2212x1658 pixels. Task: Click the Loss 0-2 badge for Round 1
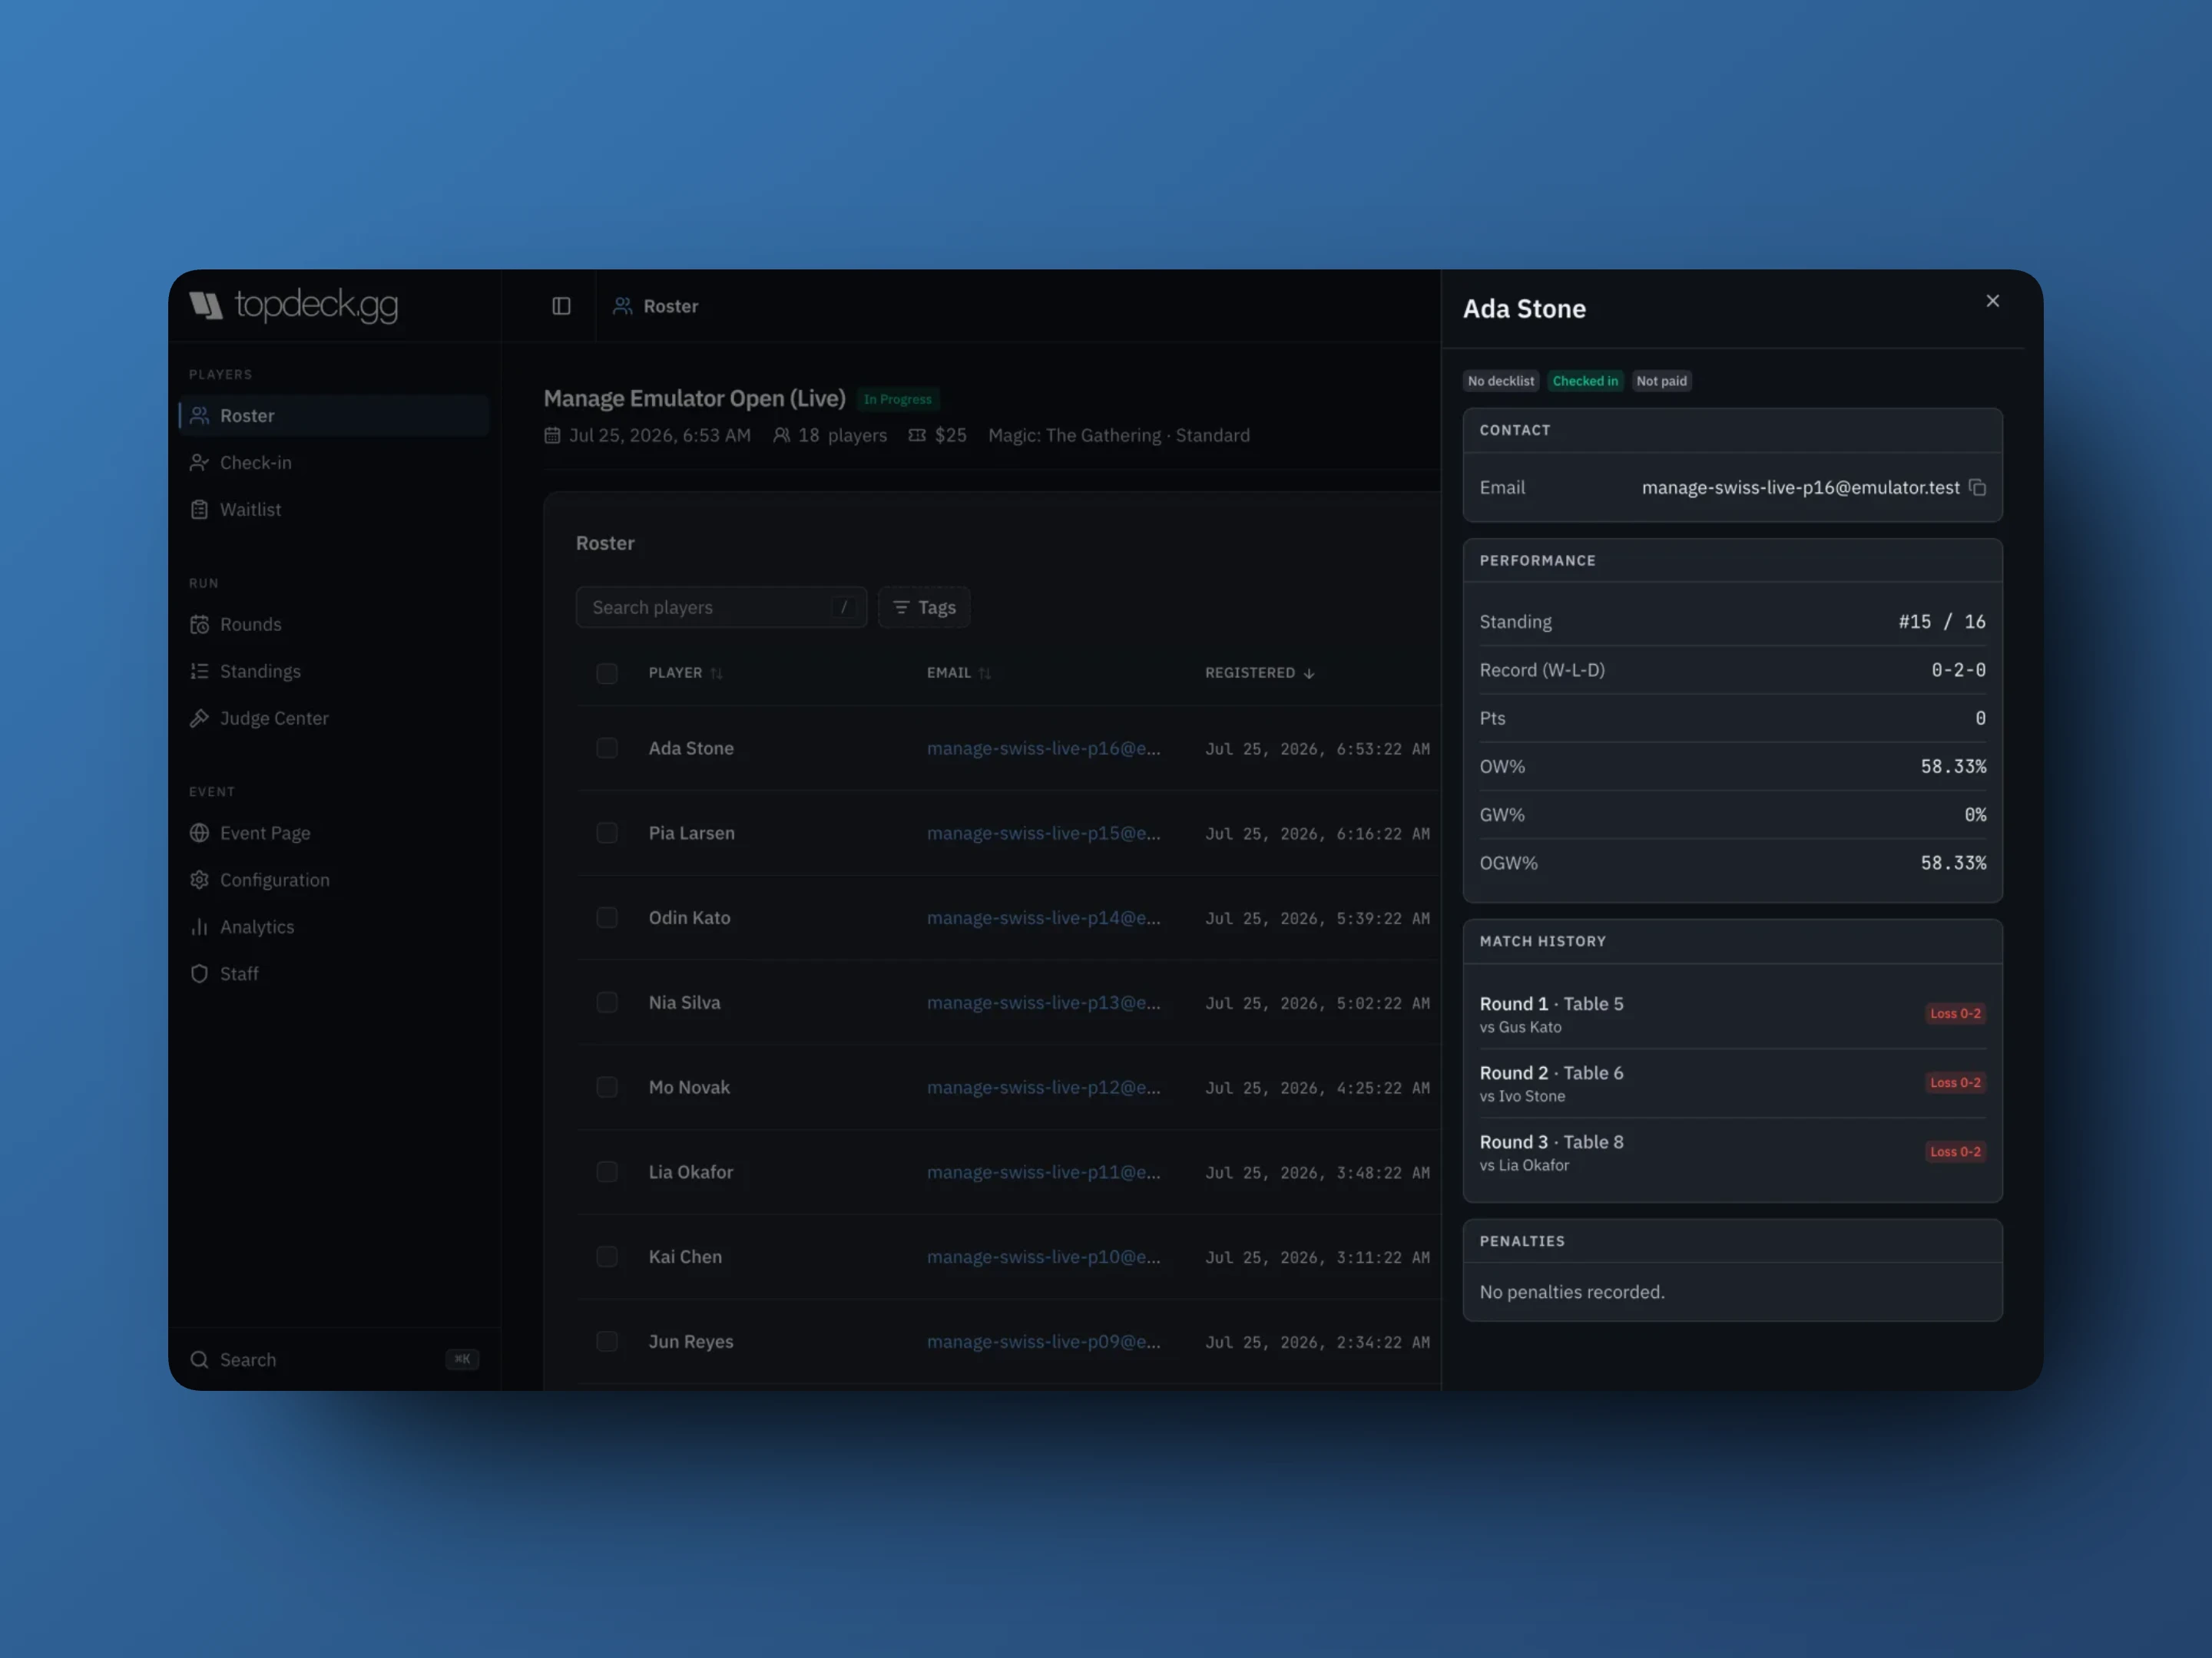tap(1955, 1015)
